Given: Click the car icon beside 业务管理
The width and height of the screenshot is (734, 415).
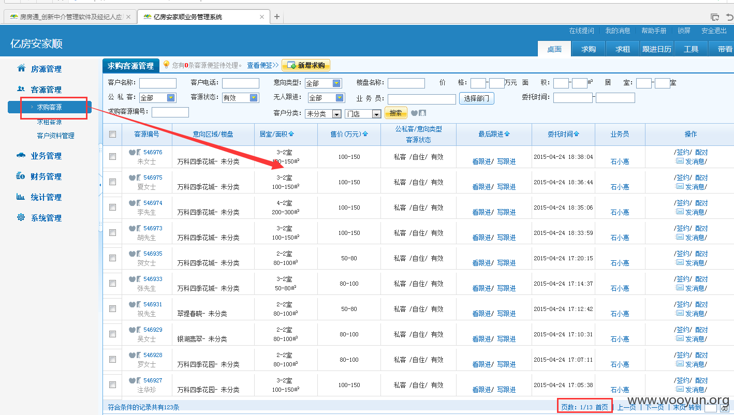Looking at the screenshot, I should 21,155.
